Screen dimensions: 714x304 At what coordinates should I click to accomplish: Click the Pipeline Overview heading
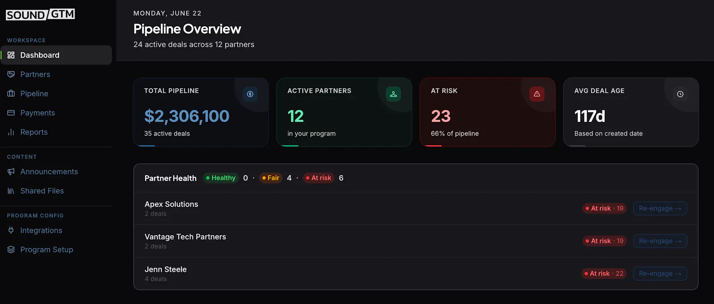tap(187, 29)
